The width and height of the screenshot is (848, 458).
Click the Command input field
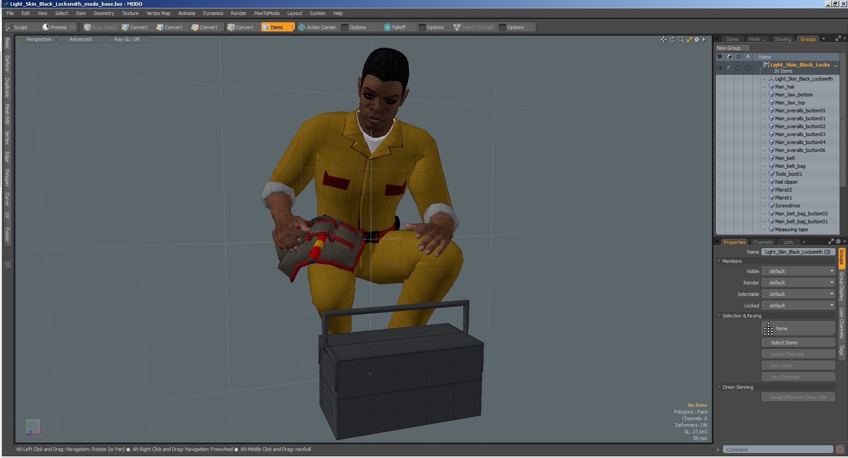click(778, 450)
